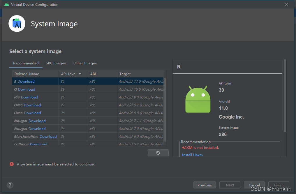
Task: Click the ABI column header
Action: tap(102, 74)
